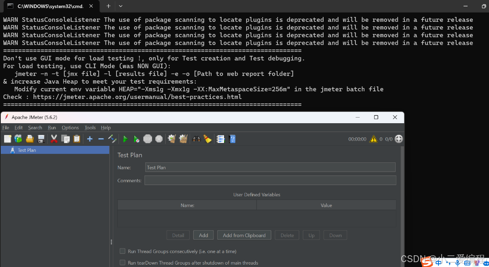Collapse all nodes with minus icon
The image size is (489, 267).
tap(101, 139)
